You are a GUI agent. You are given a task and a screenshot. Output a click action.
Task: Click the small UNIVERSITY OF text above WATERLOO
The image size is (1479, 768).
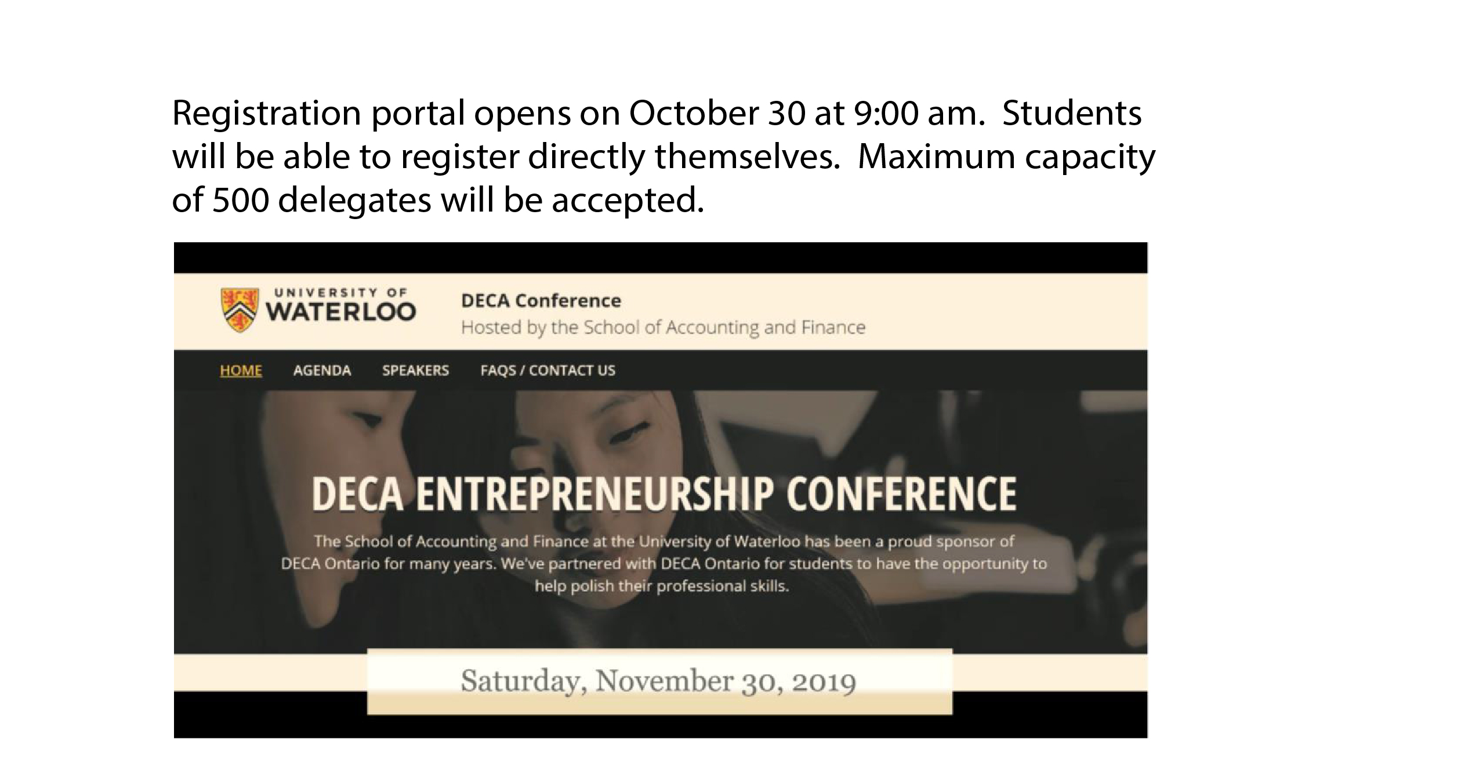(x=340, y=293)
